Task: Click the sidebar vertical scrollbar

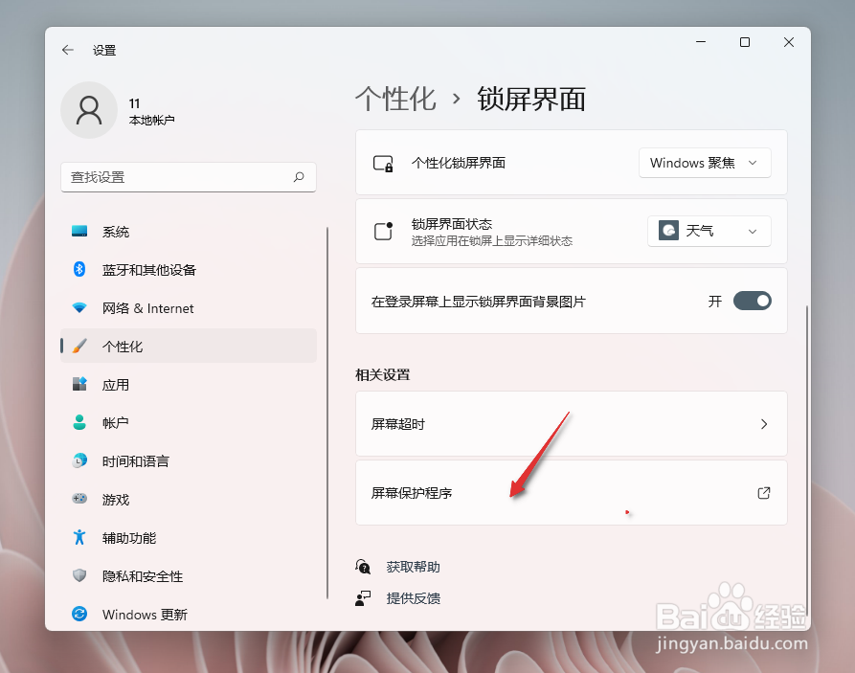Action: [x=327, y=413]
